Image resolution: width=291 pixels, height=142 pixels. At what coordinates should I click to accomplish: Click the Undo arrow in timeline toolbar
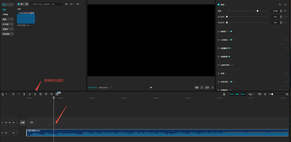point(13,94)
